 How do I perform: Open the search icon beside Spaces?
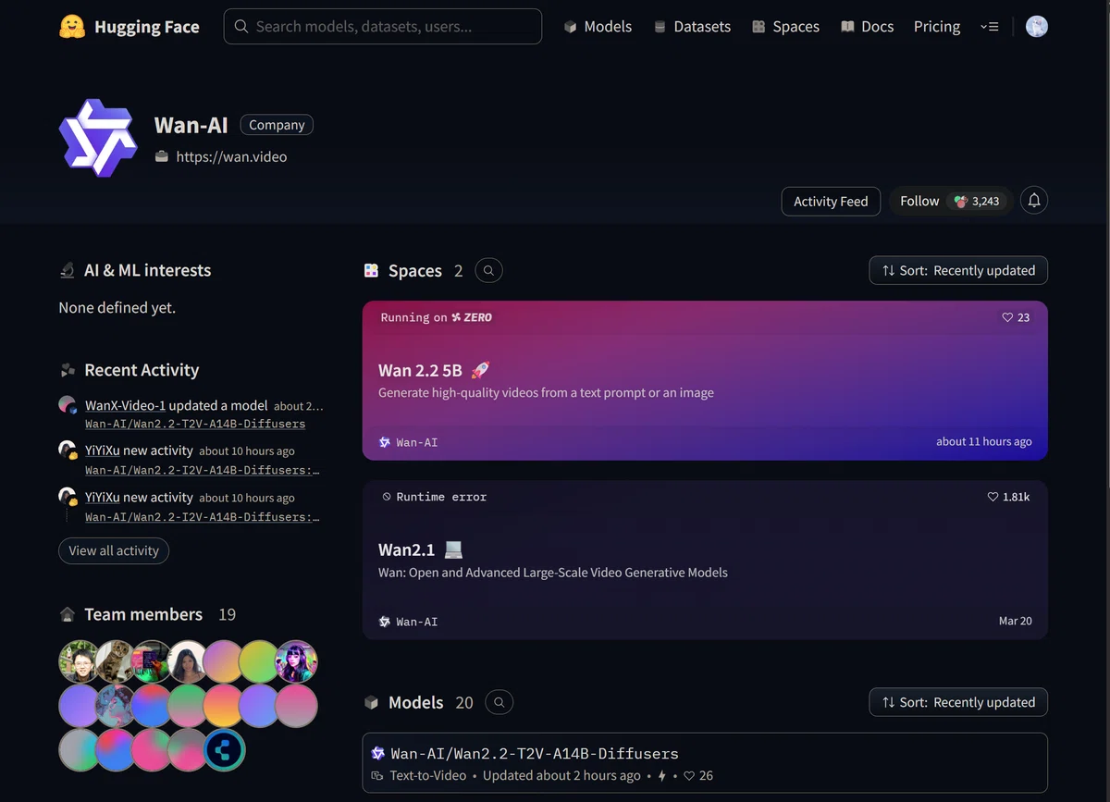click(488, 270)
